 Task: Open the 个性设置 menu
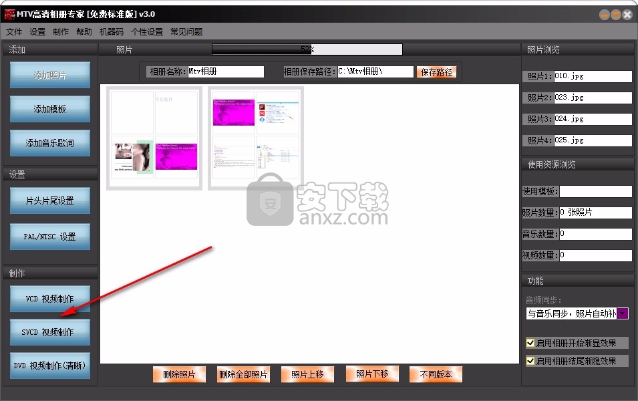147,32
